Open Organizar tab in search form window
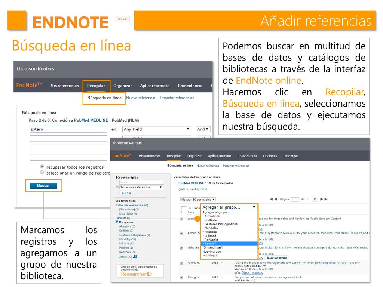This screenshot has height=287, width=383. click(122, 86)
